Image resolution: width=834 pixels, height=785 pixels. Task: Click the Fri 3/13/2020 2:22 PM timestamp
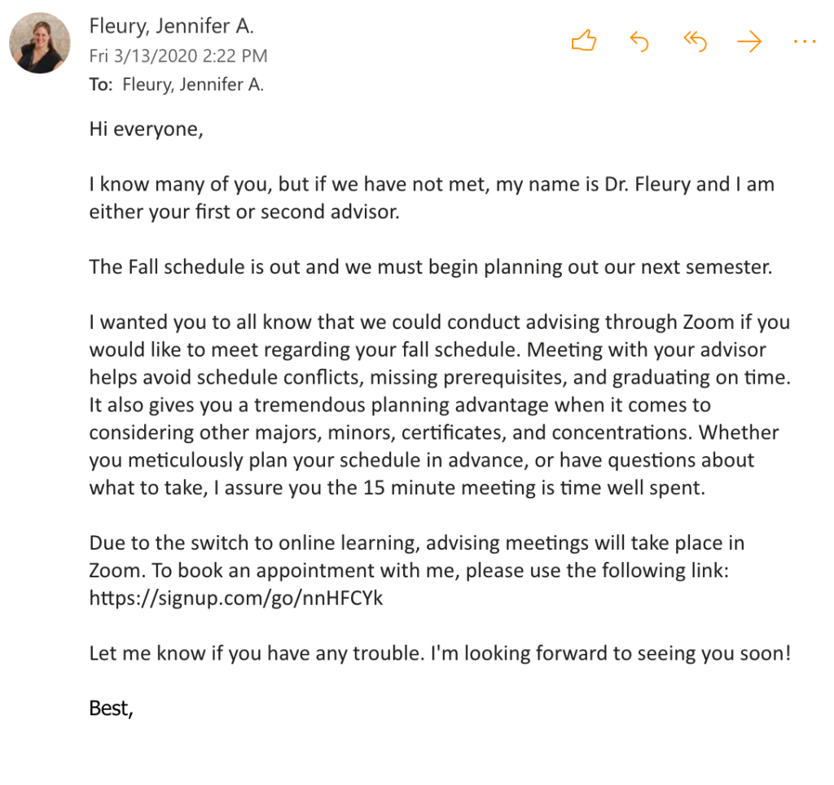tap(178, 56)
